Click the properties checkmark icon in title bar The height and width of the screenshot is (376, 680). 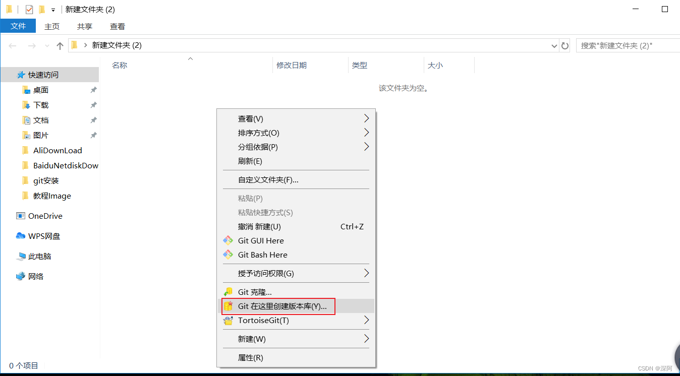point(29,10)
